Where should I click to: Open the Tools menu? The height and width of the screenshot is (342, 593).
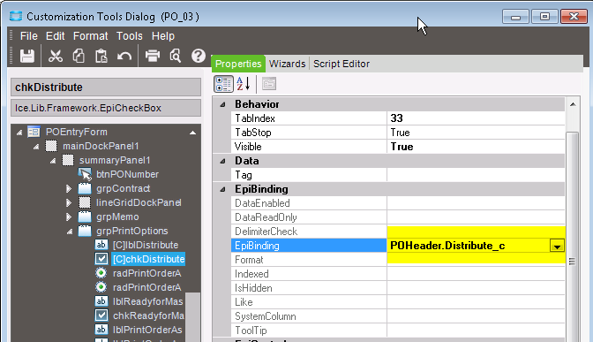point(130,36)
